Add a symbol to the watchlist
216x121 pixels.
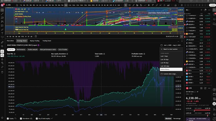(x=201, y=10)
